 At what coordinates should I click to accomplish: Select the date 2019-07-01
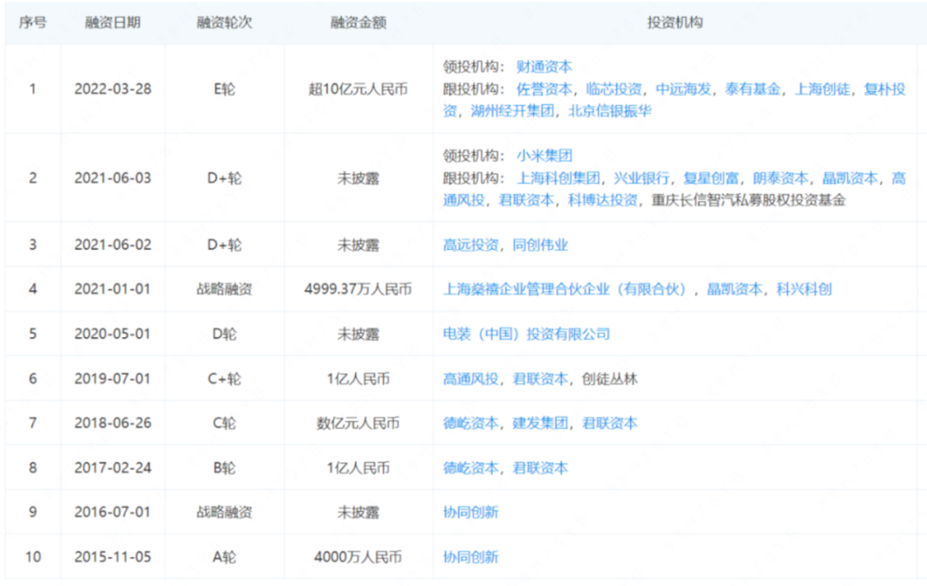pyautogui.click(x=113, y=378)
